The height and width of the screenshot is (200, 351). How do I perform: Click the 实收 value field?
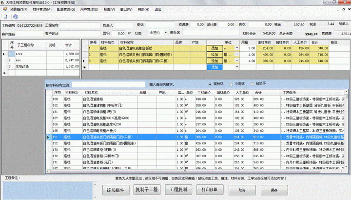[260, 24]
